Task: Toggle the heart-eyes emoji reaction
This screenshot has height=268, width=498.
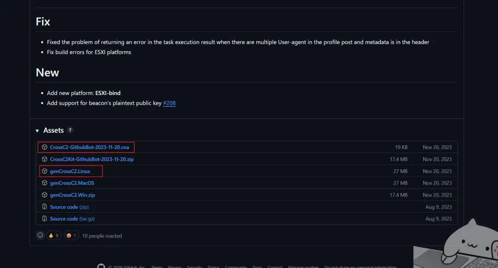Action: pos(71,236)
